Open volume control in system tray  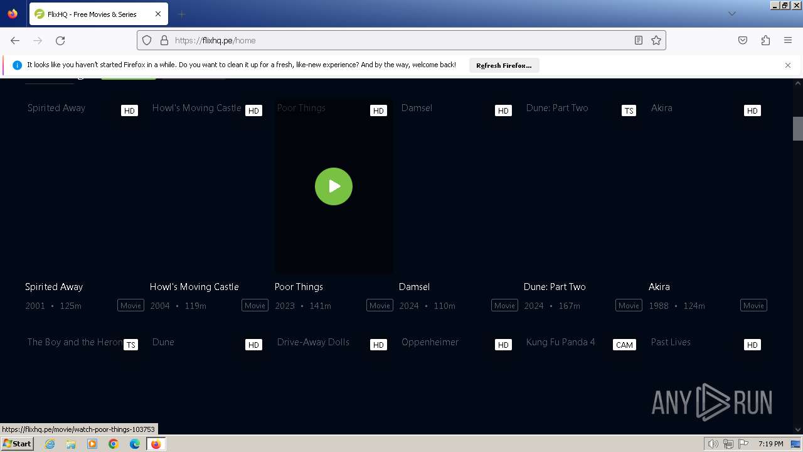713,444
